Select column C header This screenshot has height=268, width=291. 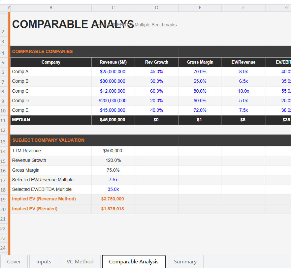113,8
